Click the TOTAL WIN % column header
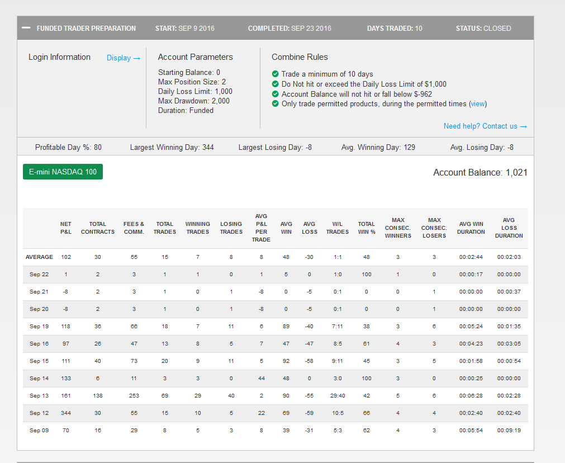Viewport: 565px width, 463px height. point(367,228)
